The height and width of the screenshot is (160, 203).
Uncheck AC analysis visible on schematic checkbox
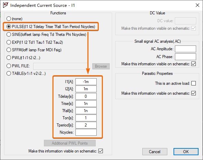tap(193, 64)
